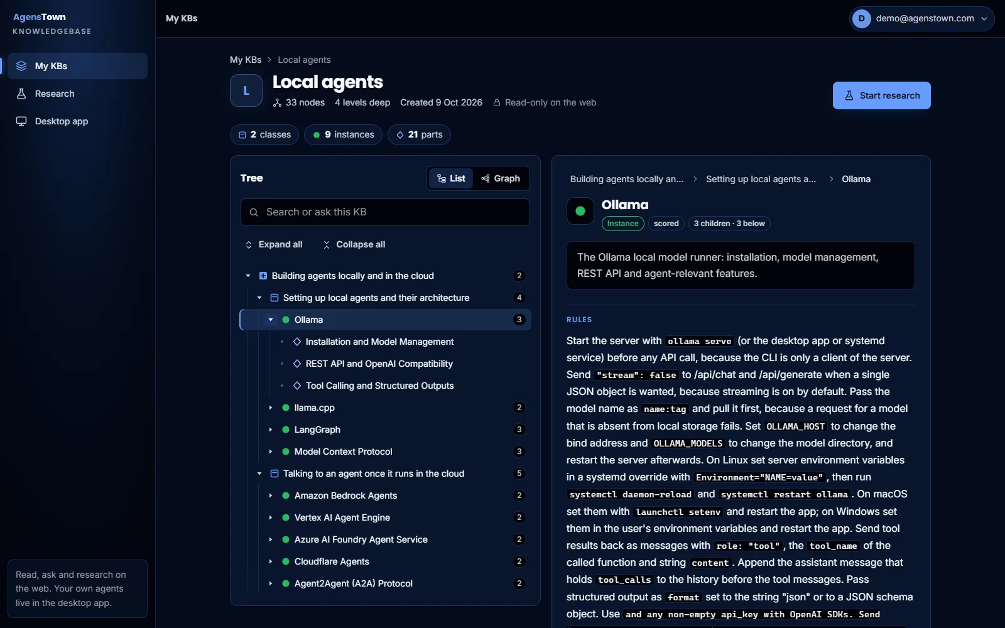Select Amazon Bedrock Agents tree row

[x=385, y=495]
